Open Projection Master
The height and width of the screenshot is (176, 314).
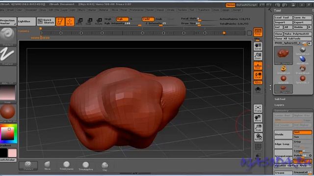(x=8, y=22)
